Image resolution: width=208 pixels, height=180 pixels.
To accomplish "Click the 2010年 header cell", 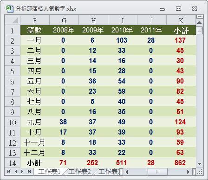I will [x=123, y=30].
